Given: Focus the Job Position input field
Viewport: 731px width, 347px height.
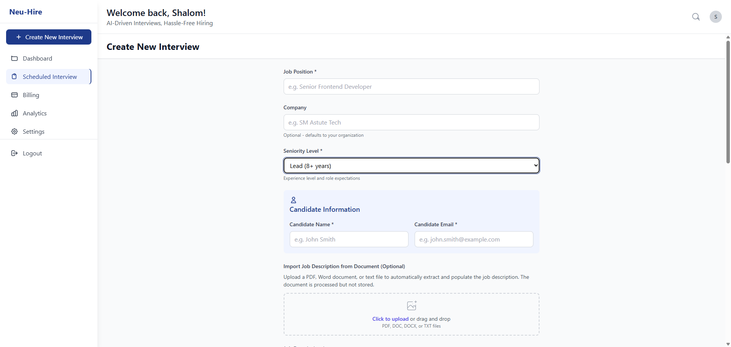Looking at the screenshot, I should click(411, 86).
